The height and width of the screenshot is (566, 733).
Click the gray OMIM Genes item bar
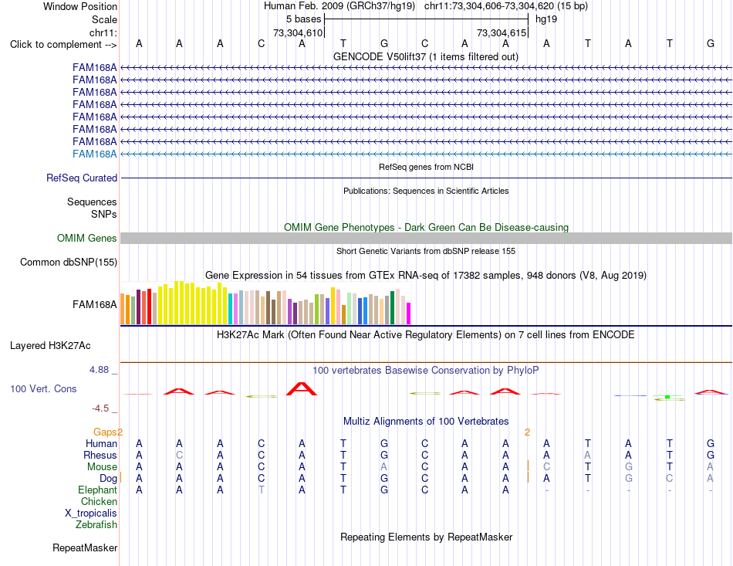click(426, 238)
